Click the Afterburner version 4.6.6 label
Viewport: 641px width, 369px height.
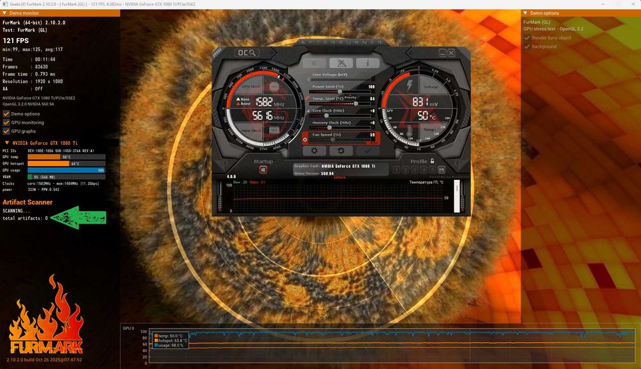click(x=231, y=177)
